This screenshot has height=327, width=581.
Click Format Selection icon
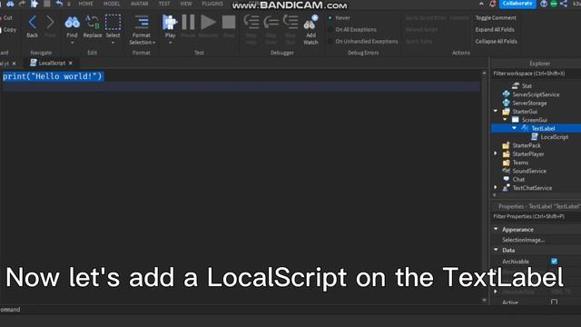coord(142,22)
